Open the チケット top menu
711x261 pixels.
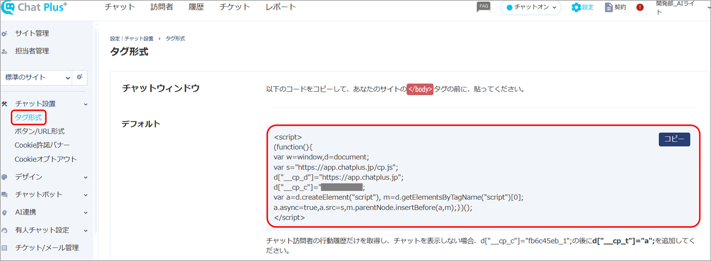pos(234,7)
